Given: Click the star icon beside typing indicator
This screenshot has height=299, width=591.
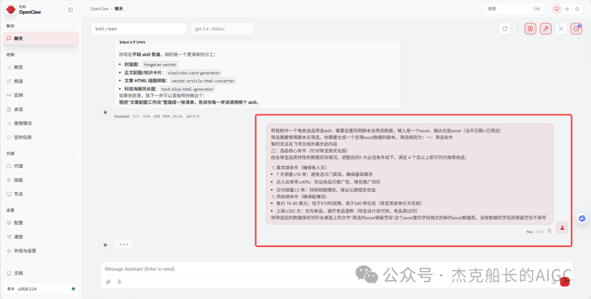Looking at the screenshot, I should (105, 245).
